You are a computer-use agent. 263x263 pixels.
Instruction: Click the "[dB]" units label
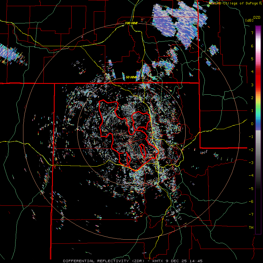(250, 20)
